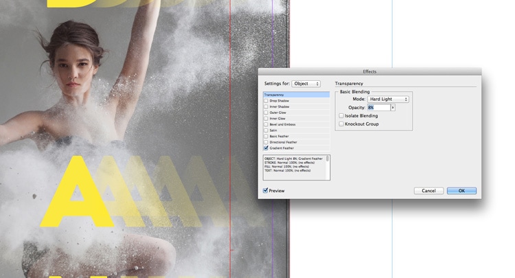Select the Directional Feather label
This screenshot has width=515, height=278.
(x=283, y=142)
